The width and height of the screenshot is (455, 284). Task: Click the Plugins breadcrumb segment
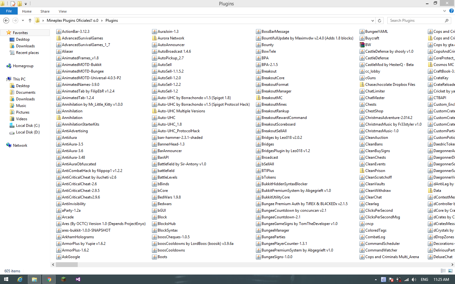pos(112,21)
